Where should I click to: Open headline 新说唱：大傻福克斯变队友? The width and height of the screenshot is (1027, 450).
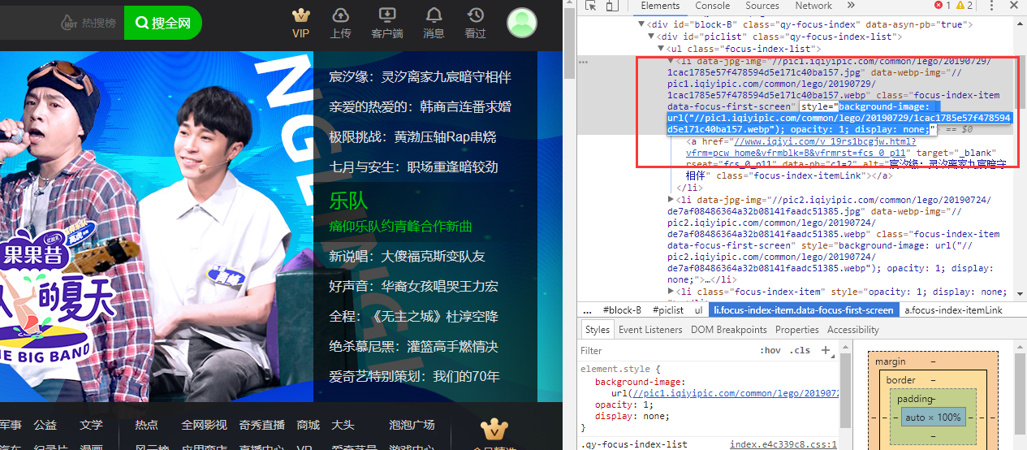[407, 257]
